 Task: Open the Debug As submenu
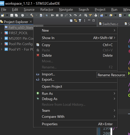click(x=75, y=99)
